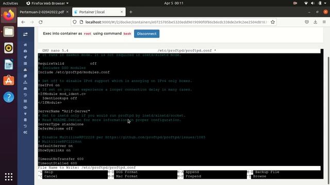Open Networks icon in Portainer sidebar
Screen dimensions: 330x185
point(25,82)
